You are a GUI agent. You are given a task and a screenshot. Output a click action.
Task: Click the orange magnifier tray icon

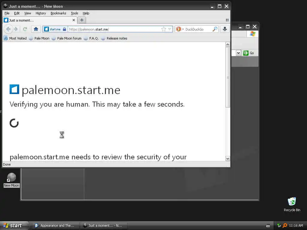[x=285, y=226]
